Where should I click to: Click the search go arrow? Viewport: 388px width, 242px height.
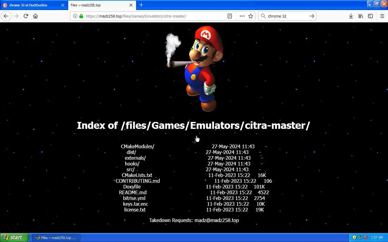coord(312,16)
